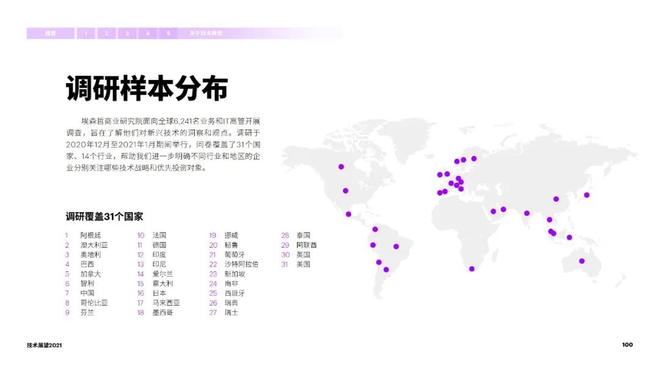Image resolution: width=660 pixels, height=371 pixels.
Task: Click the 调研样本分布 title heading
Action: click(x=147, y=89)
